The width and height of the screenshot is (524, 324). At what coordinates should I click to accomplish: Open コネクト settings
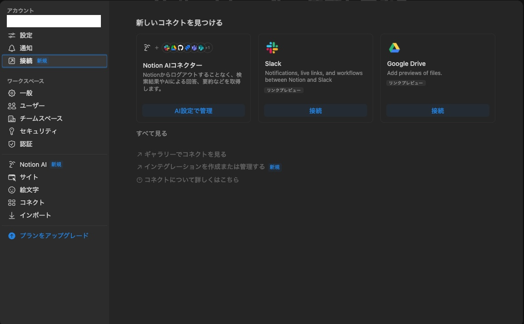click(55, 203)
